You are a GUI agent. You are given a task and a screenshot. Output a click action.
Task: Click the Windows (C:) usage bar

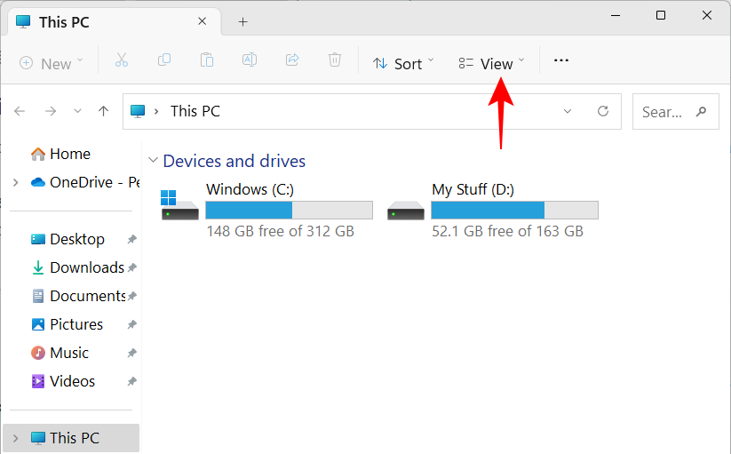point(289,211)
